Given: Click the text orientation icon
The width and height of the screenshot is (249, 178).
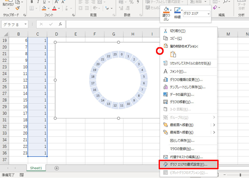Looking at the screenshot, I should pyautogui.click(x=95, y=8).
